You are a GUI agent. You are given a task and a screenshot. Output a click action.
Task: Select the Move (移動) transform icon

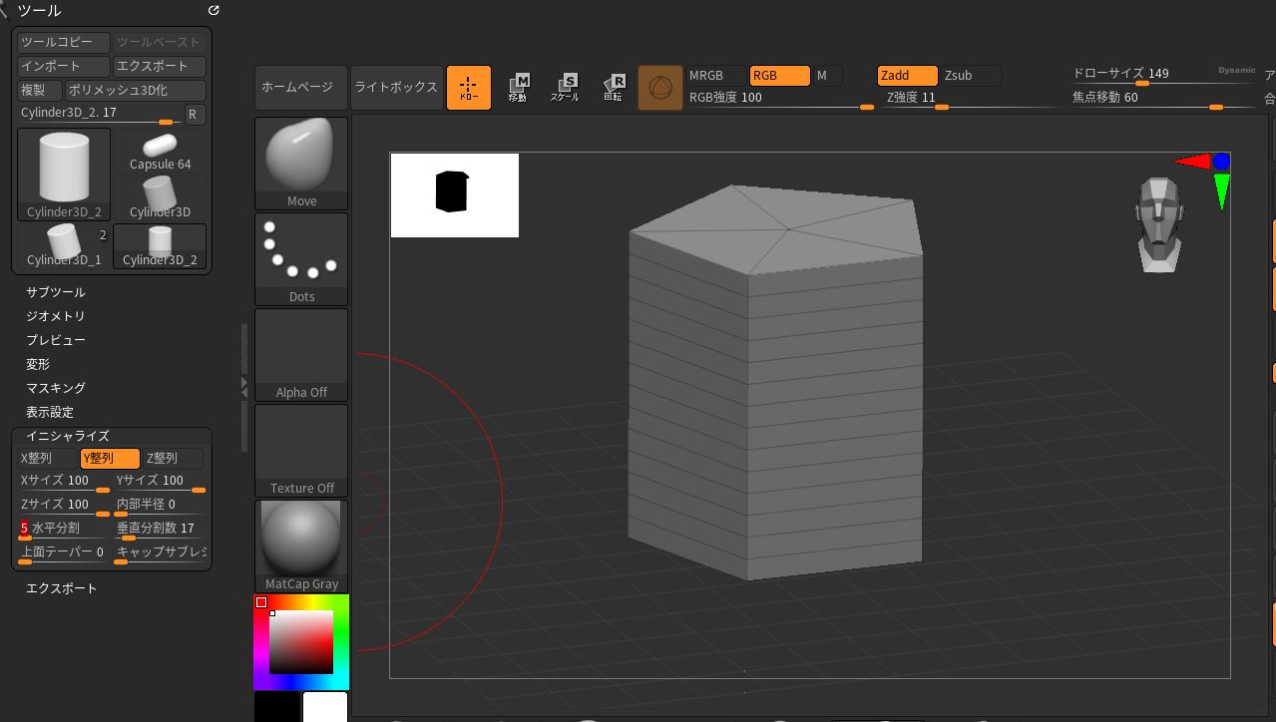518,88
